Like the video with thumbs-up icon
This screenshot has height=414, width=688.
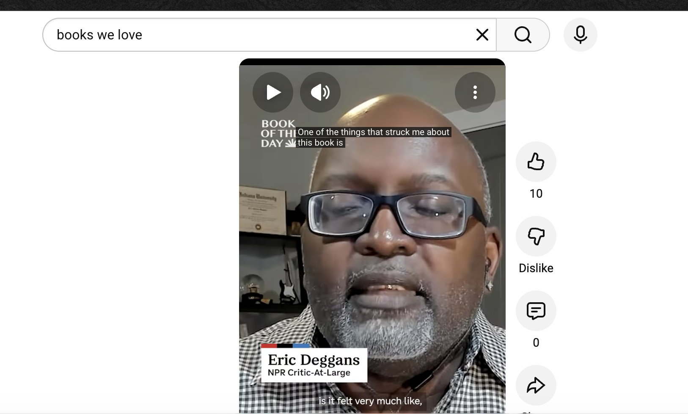coord(536,162)
